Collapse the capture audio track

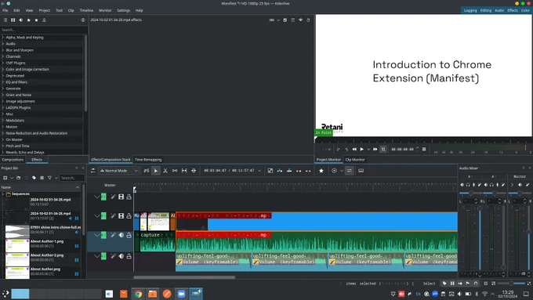[97, 235]
